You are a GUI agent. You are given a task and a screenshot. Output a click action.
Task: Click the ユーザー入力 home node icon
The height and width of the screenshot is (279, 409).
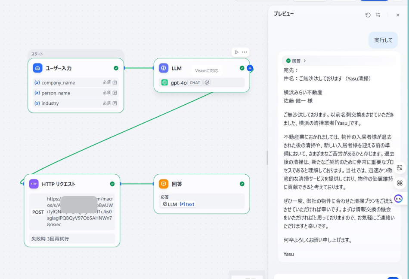37,68
